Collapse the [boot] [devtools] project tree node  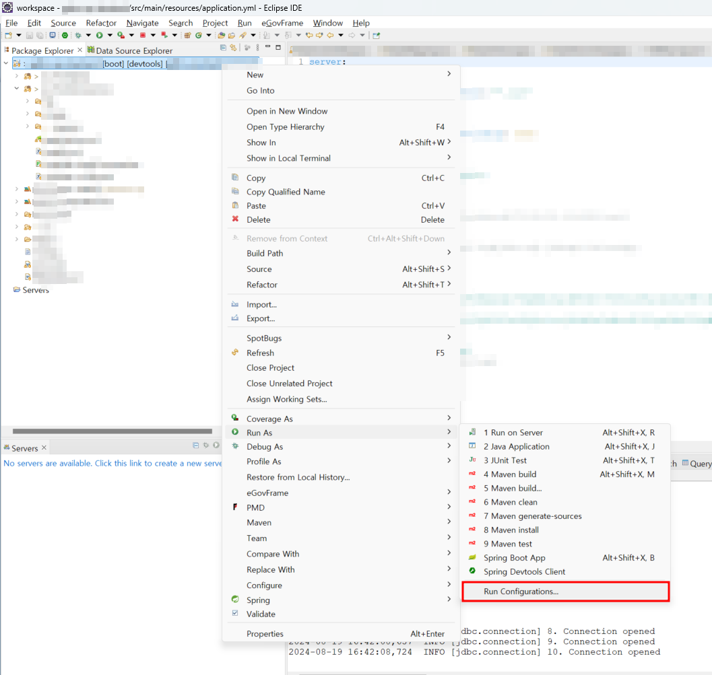tap(6, 63)
